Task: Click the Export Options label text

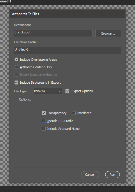Action: 82,91
